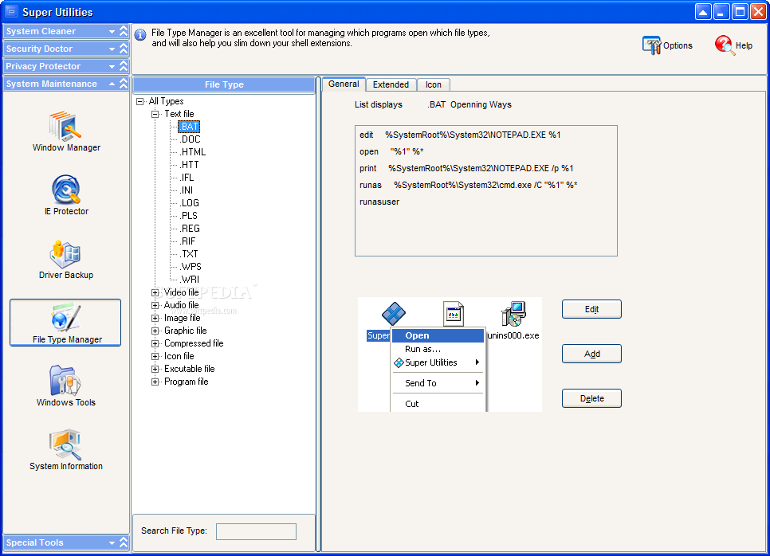Expand the Graphic file node
This screenshot has width=770, height=556.
point(155,331)
